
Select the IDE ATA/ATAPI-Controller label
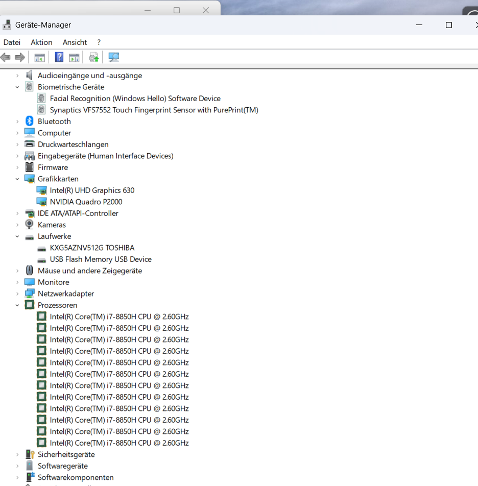click(x=78, y=213)
